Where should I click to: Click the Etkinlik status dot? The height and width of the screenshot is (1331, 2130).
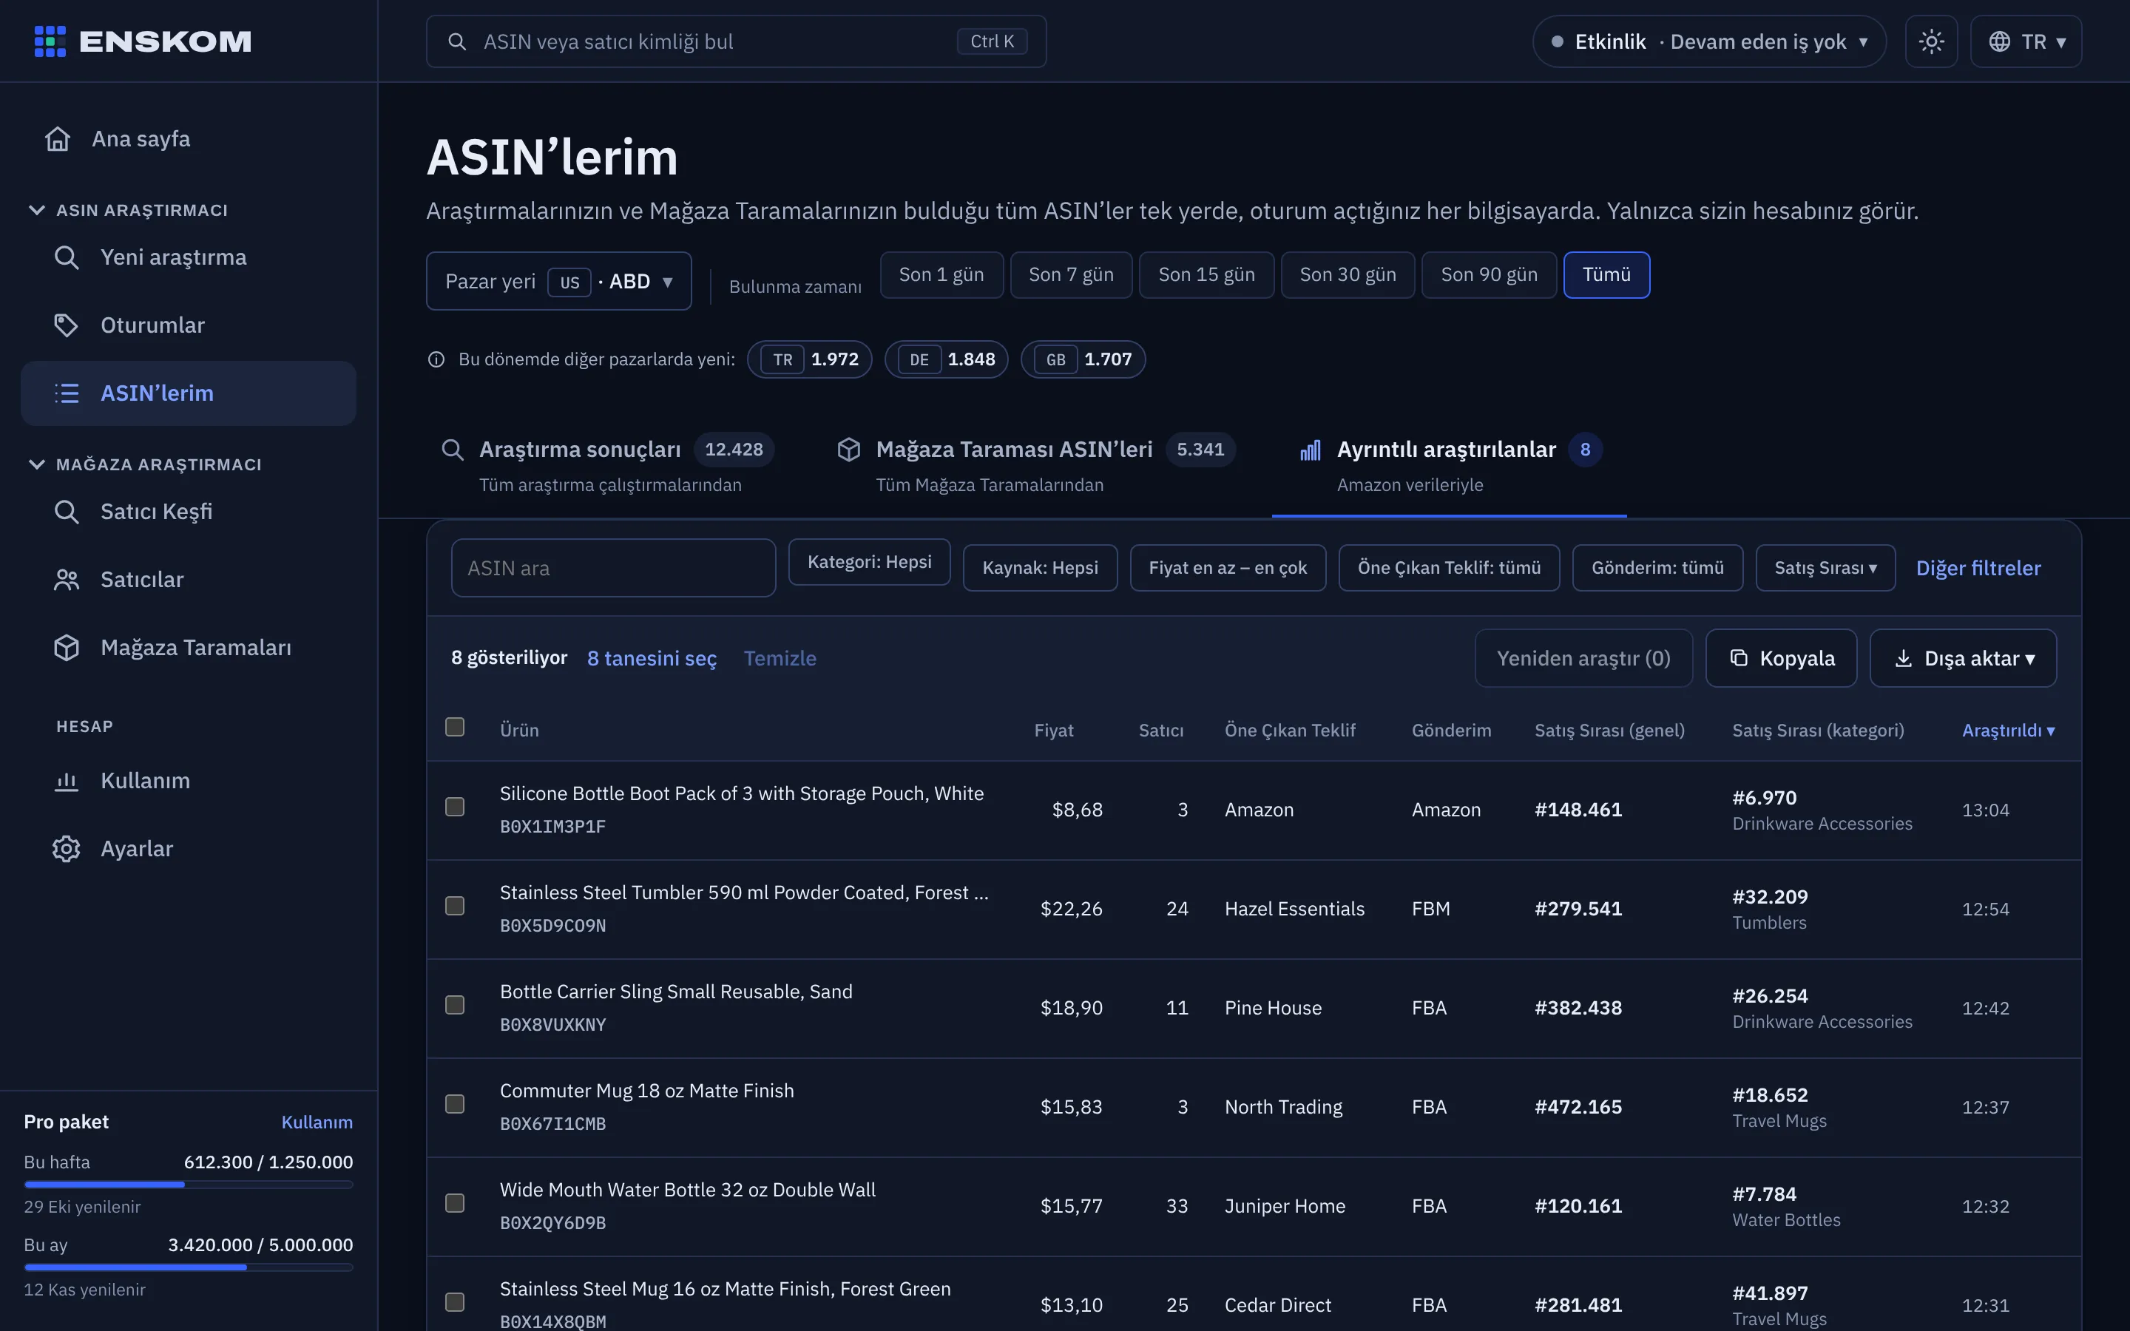[x=1557, y=41]
